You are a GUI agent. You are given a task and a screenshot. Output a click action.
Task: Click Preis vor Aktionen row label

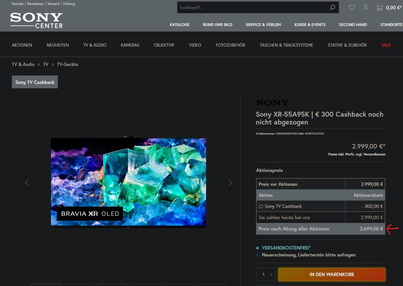click(278, 184)
